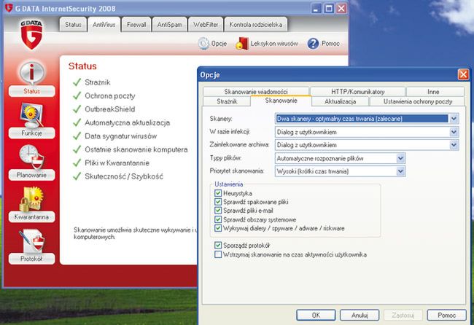Image resolution: width=474 pixels, height=325 pixels.
Task: Maximize the G DATA InternetSecurity window
Action: point(329,9)
